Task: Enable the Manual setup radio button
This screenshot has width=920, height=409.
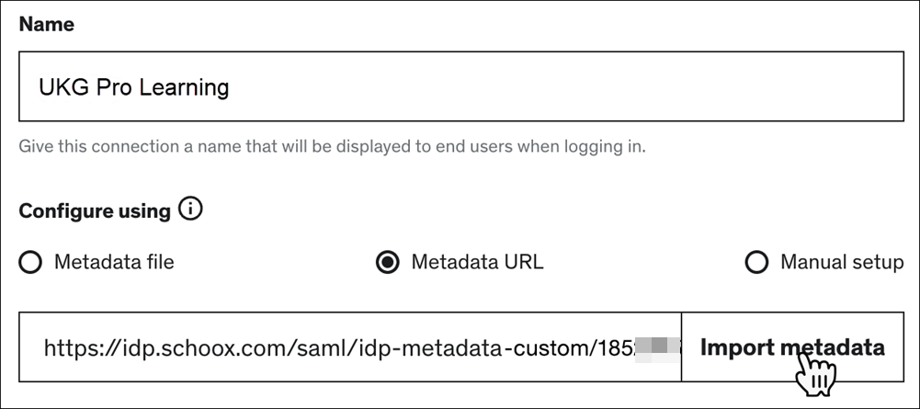Action: coord(756,263)
